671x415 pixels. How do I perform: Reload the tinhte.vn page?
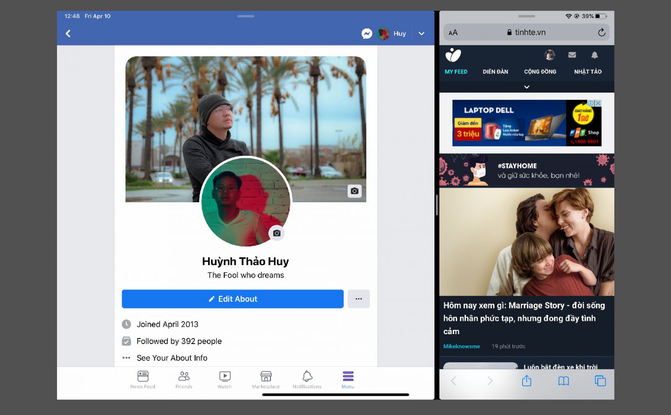tap(601, 32)
